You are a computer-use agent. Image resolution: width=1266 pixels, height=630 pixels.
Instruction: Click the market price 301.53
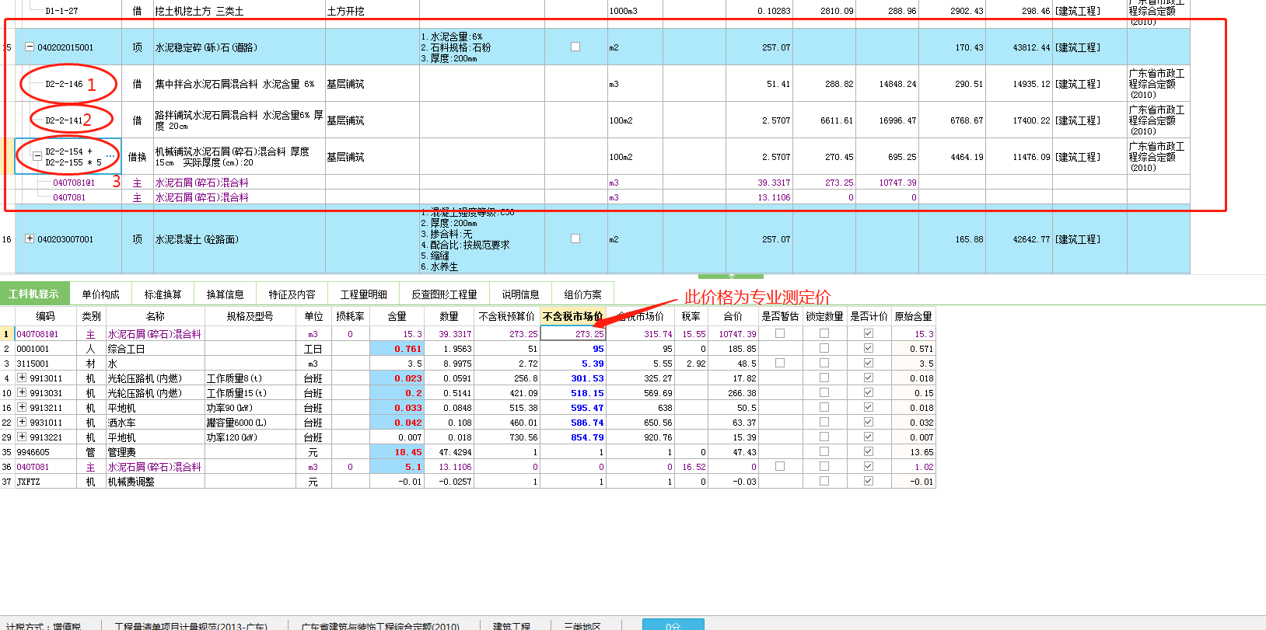[x=587, y=378]
